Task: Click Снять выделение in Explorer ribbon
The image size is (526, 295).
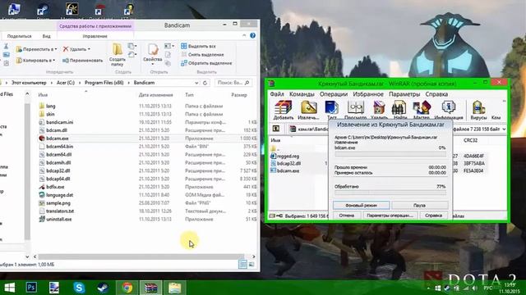Action: [202, 55]
